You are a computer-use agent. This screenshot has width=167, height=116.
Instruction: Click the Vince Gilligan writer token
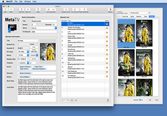point(25,77)
